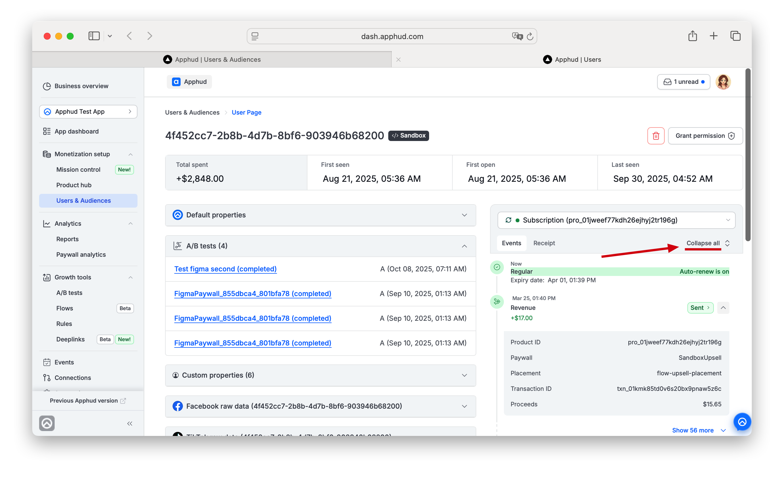784x479 pixels.
Task: Open Flows under Growth tools
Action: [x=65, y=308]
